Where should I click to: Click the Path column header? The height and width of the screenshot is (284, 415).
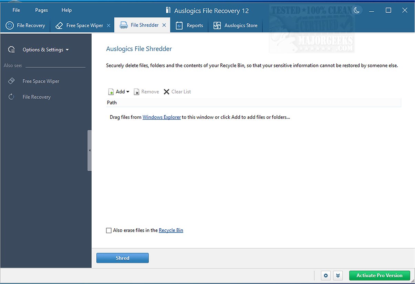click(253, 102)
